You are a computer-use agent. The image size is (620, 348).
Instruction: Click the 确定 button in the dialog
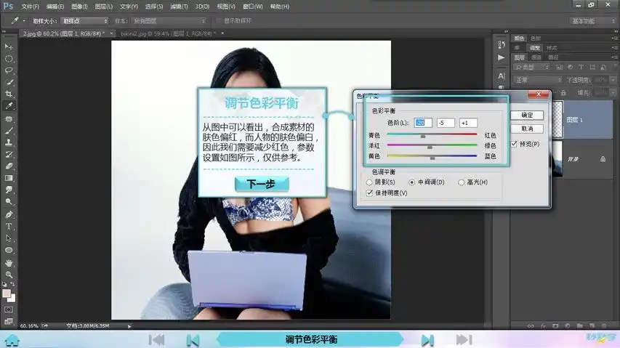pos(527,116)
